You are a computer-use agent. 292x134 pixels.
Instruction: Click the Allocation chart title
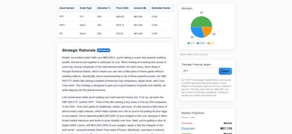click(187, 8)
